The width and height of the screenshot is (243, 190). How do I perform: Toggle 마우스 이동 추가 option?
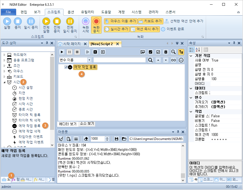click(121, 21)
